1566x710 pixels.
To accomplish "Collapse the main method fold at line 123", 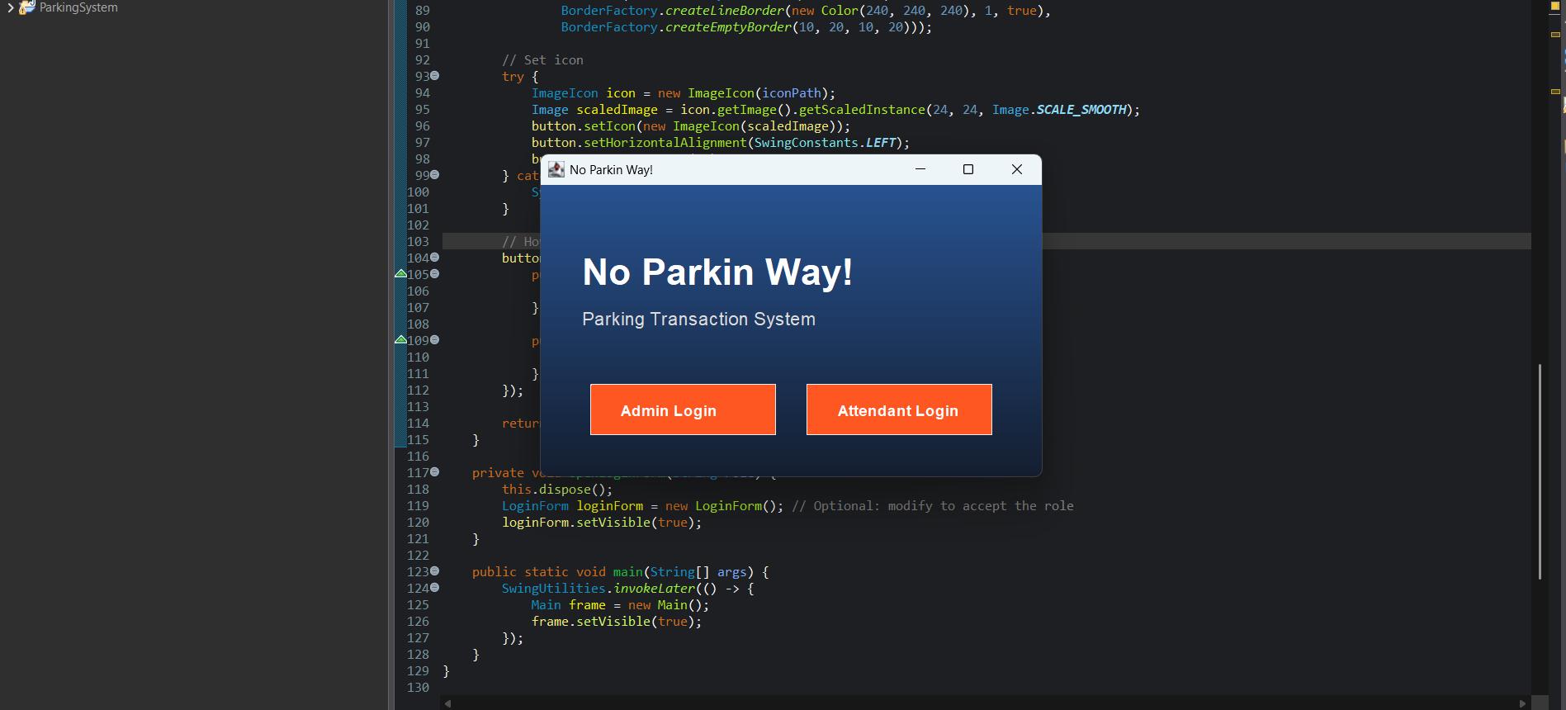I will pos(435,571).
